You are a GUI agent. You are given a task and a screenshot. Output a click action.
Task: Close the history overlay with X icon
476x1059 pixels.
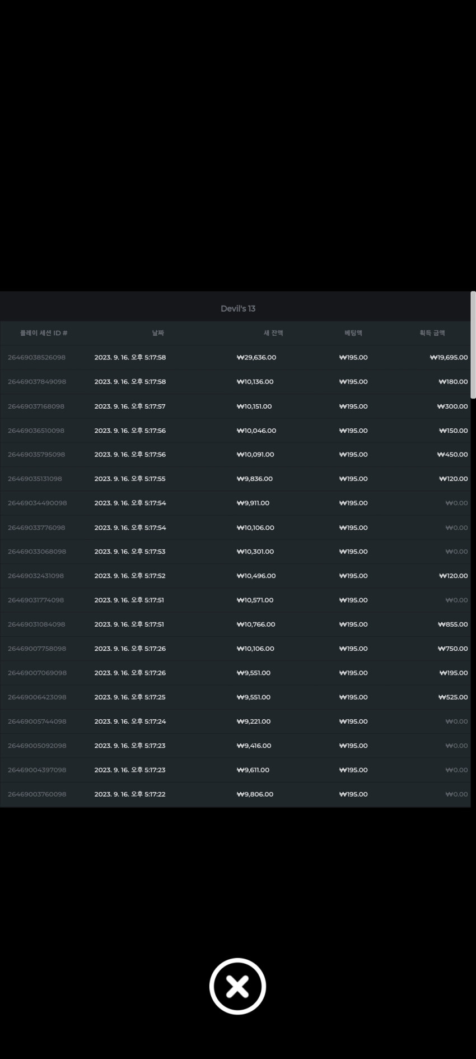pyautogui.click(x=237, y=986)
